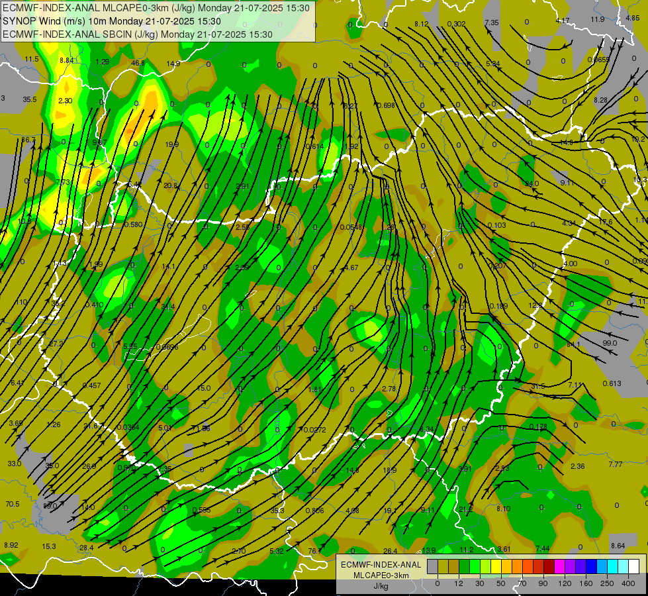This screenshot has width=648, height=596.
Task: Select the map value 0.614
Action: coord(314,146)
